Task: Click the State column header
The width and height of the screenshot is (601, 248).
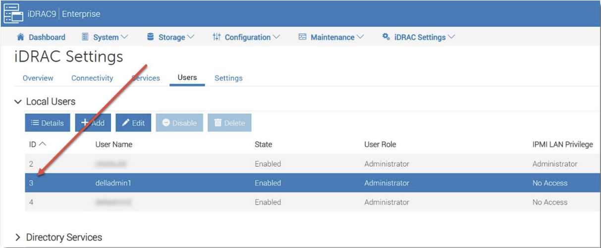Action: point(264,145)
